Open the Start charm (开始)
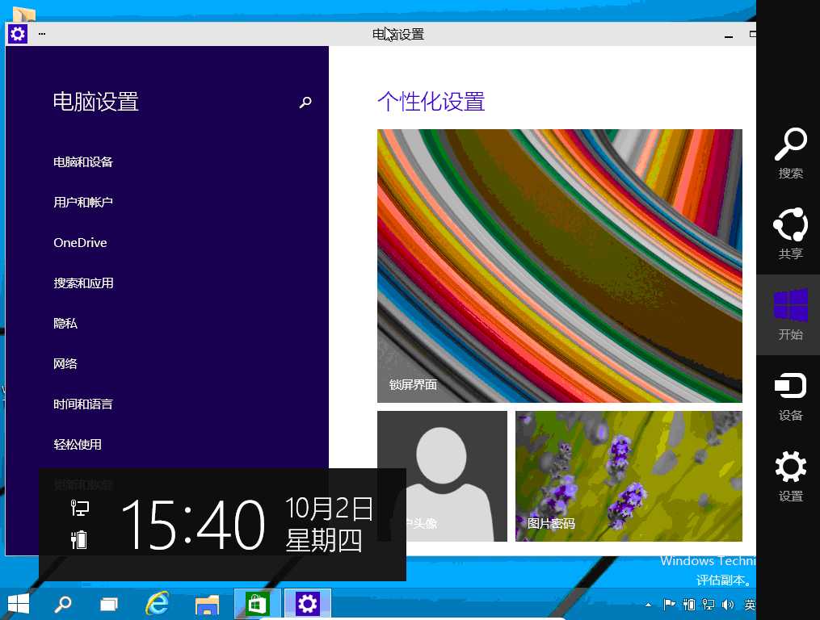Screen dimensions: 820x620 [x=790, y=315]
